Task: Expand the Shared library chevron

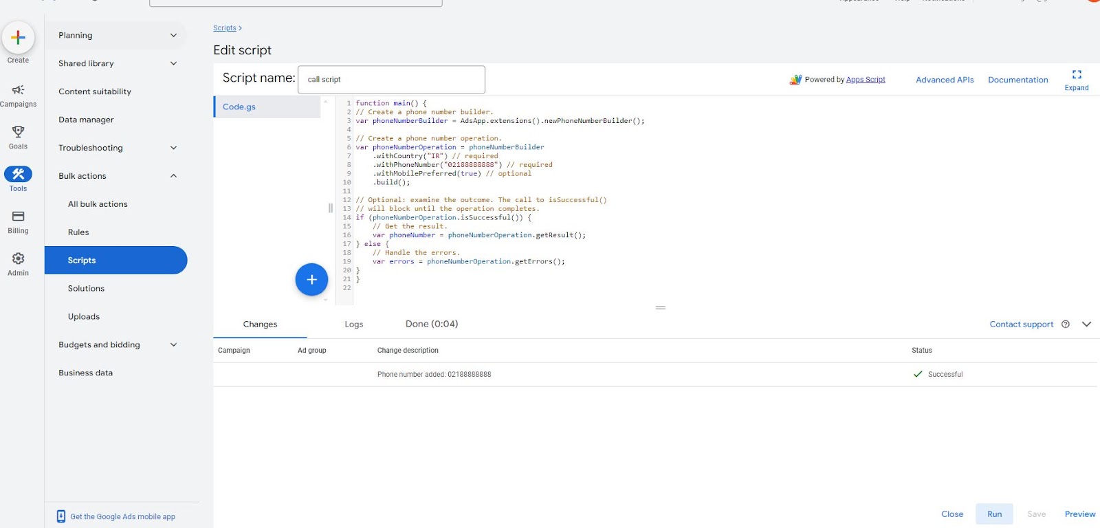Action: 173,63
